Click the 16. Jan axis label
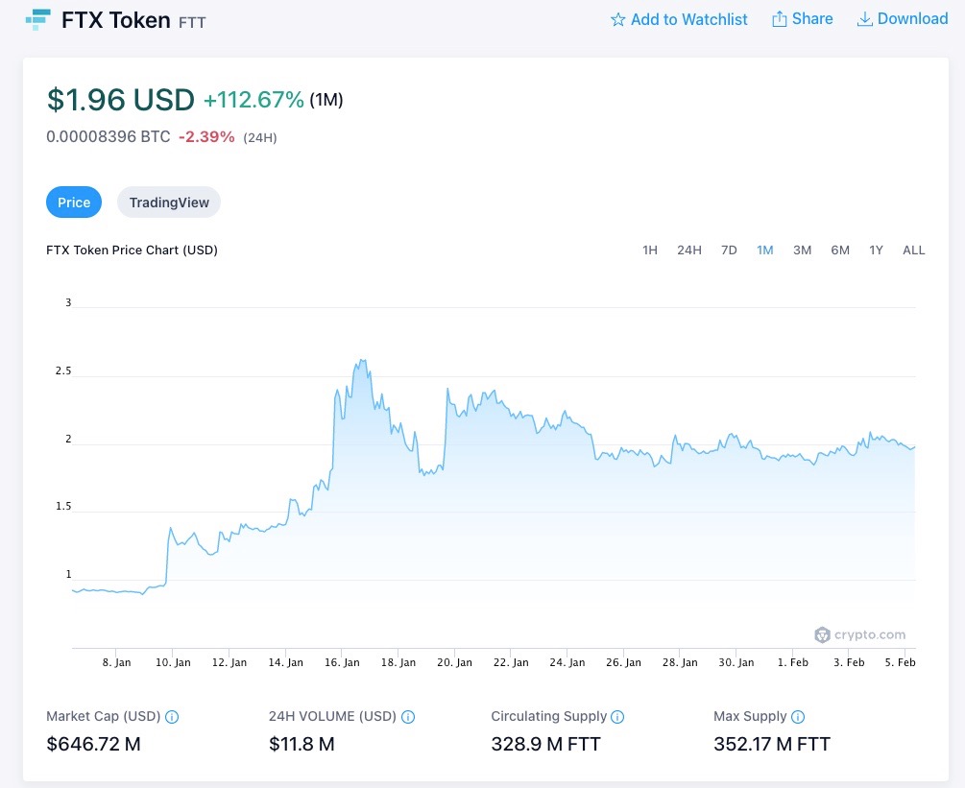The height and width of the screenshot is (788, 965). tap(342, 662)
